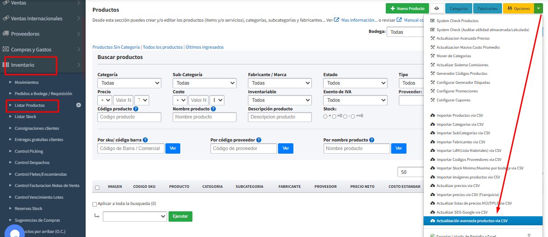Click help icon beside Código producto label
Screen dimensions: 548x237
136,109
